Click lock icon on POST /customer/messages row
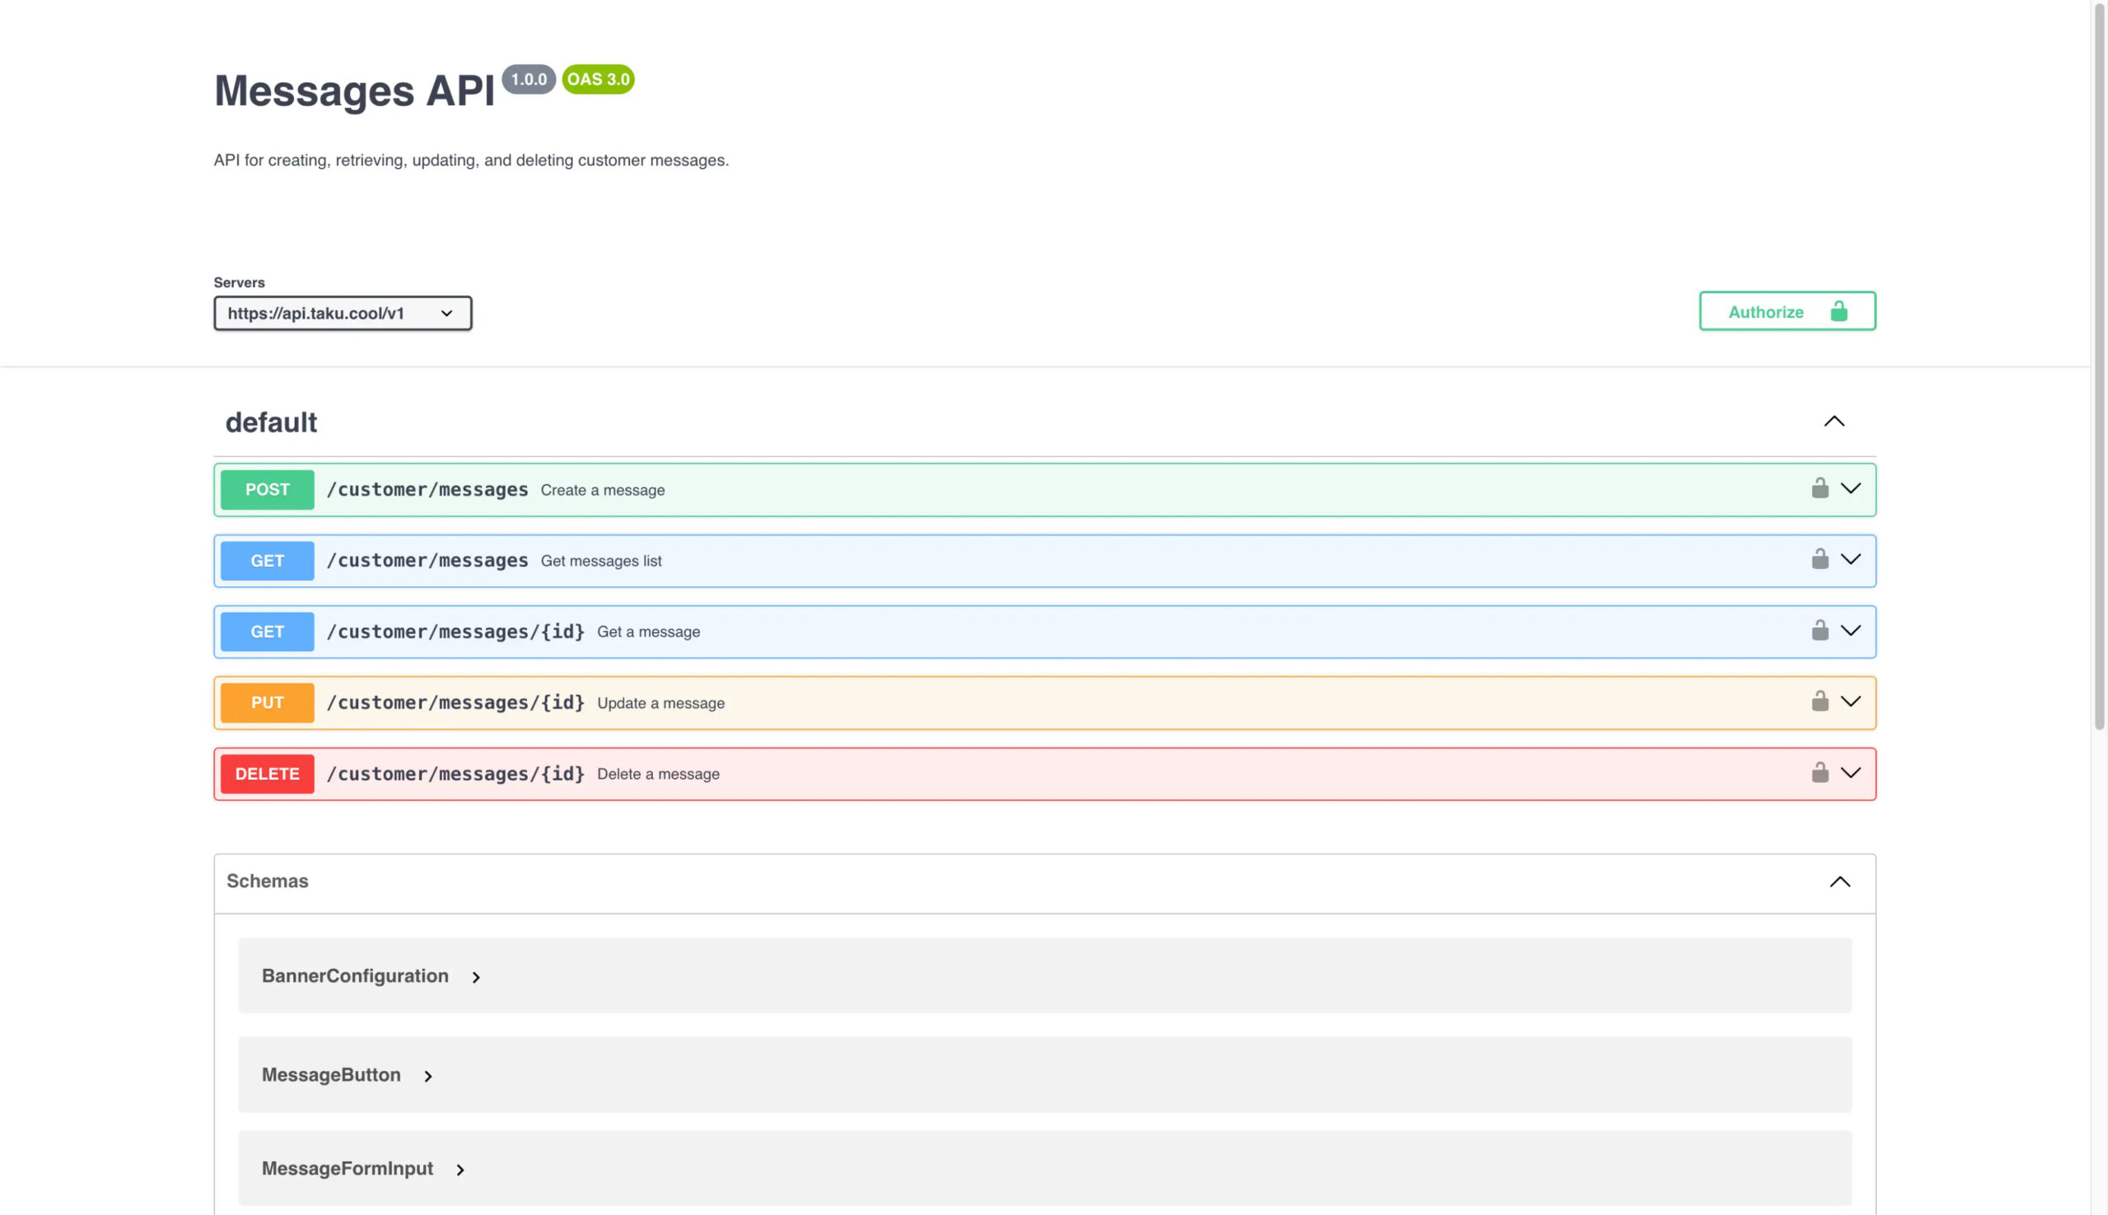 [1819, 488]
